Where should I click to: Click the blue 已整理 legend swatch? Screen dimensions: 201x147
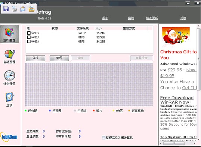coord(50,110)
